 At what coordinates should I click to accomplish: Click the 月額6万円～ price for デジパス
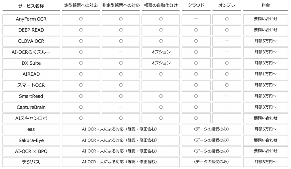[x=266, y=162]
